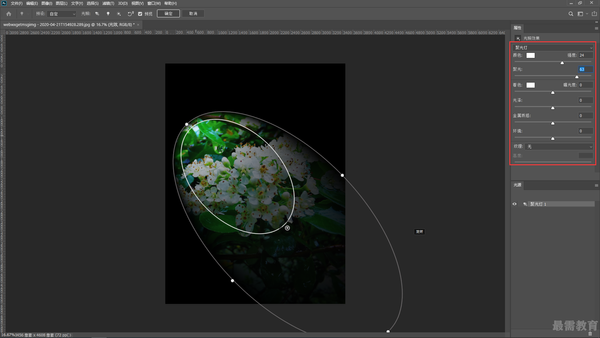This screenshot has height=338, width=600.
Task: Open the 预设 preset dropdown
Action: (x=62, y=14)
